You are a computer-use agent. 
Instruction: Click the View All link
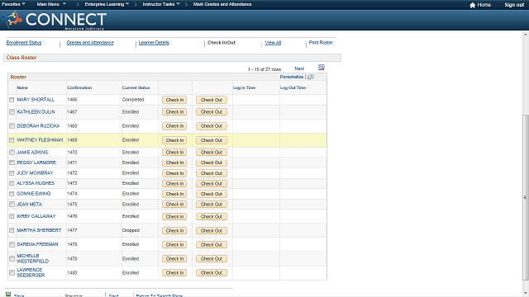coord(273,42)
